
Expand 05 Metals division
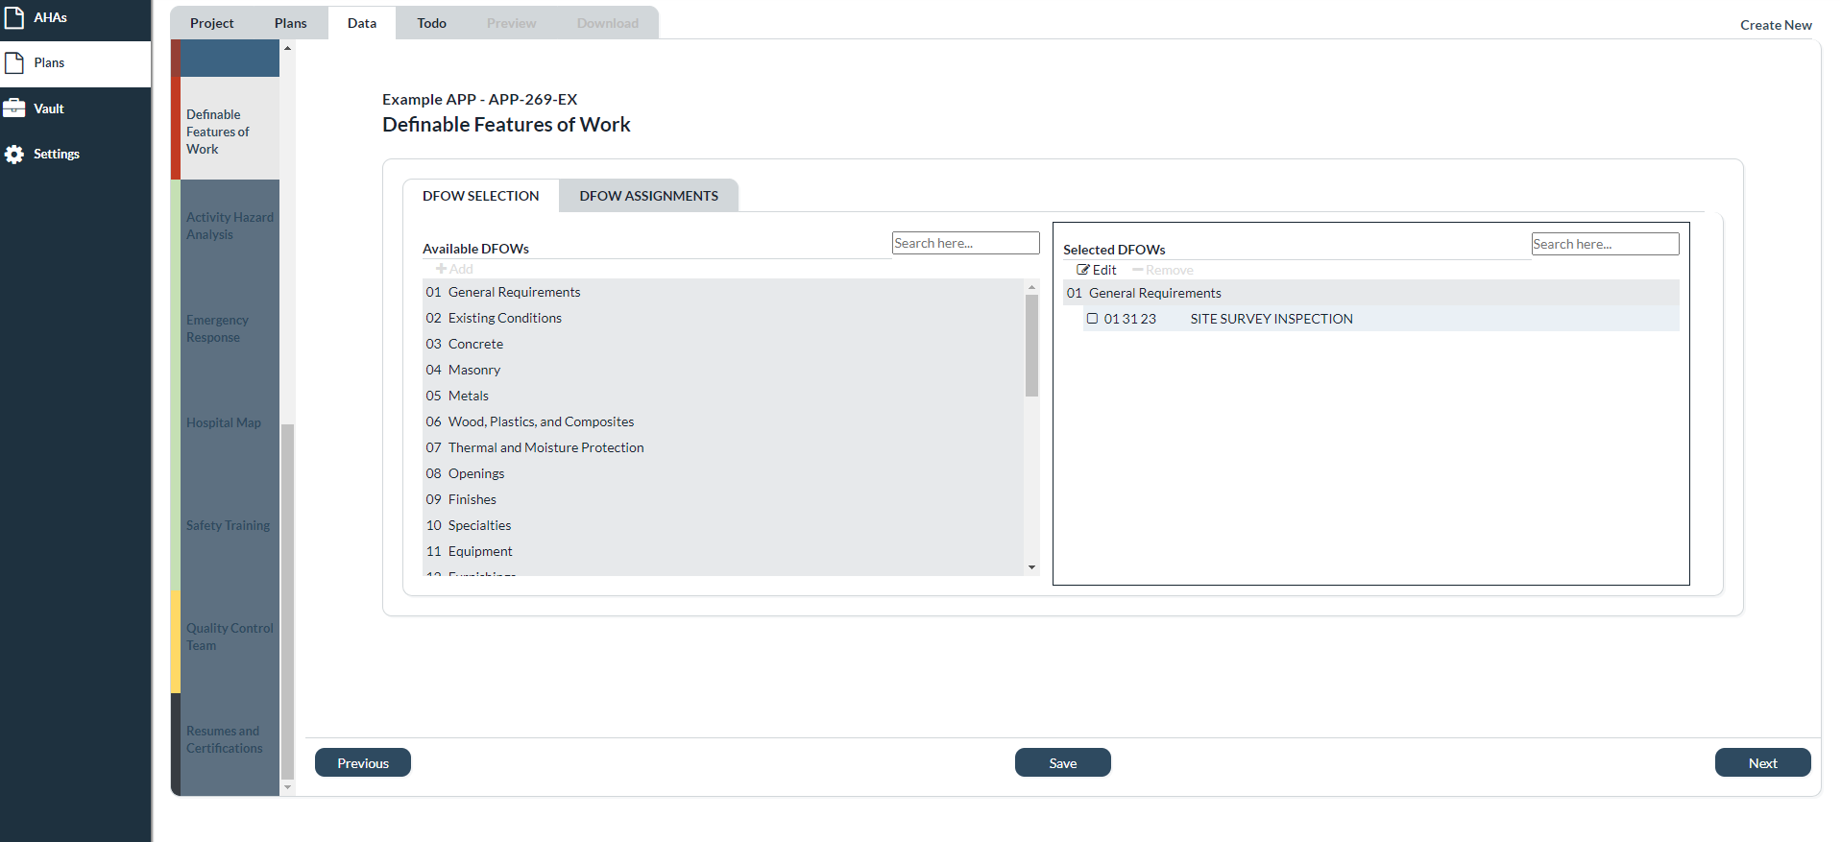tap(723, 396)
